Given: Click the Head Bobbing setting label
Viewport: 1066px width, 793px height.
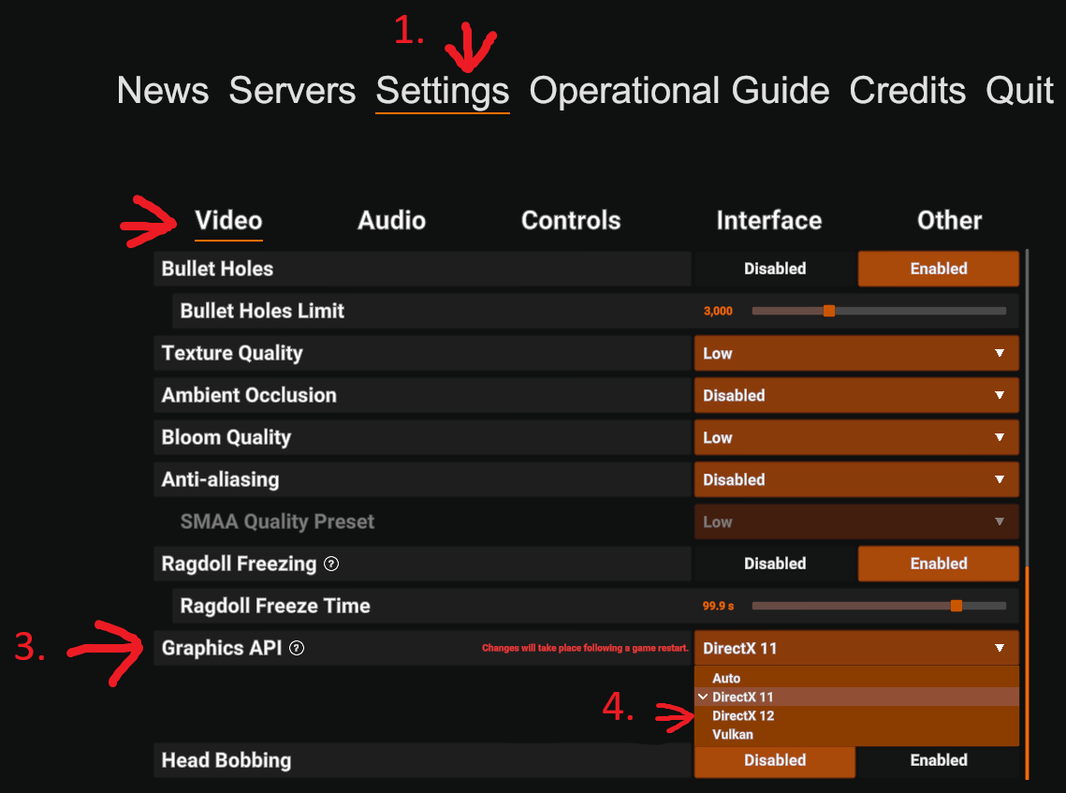Looking at the screenshot, I should click(x=226, y=760).
